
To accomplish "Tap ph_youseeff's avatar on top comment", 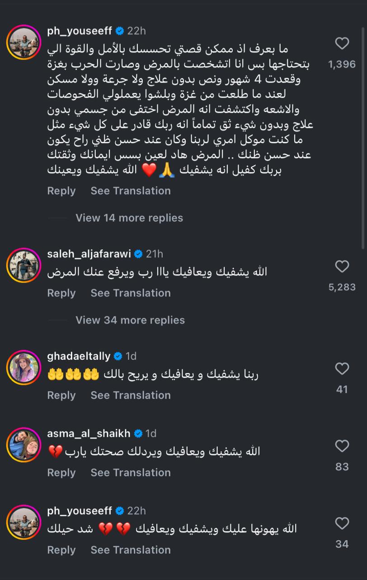I will point(24,43).
